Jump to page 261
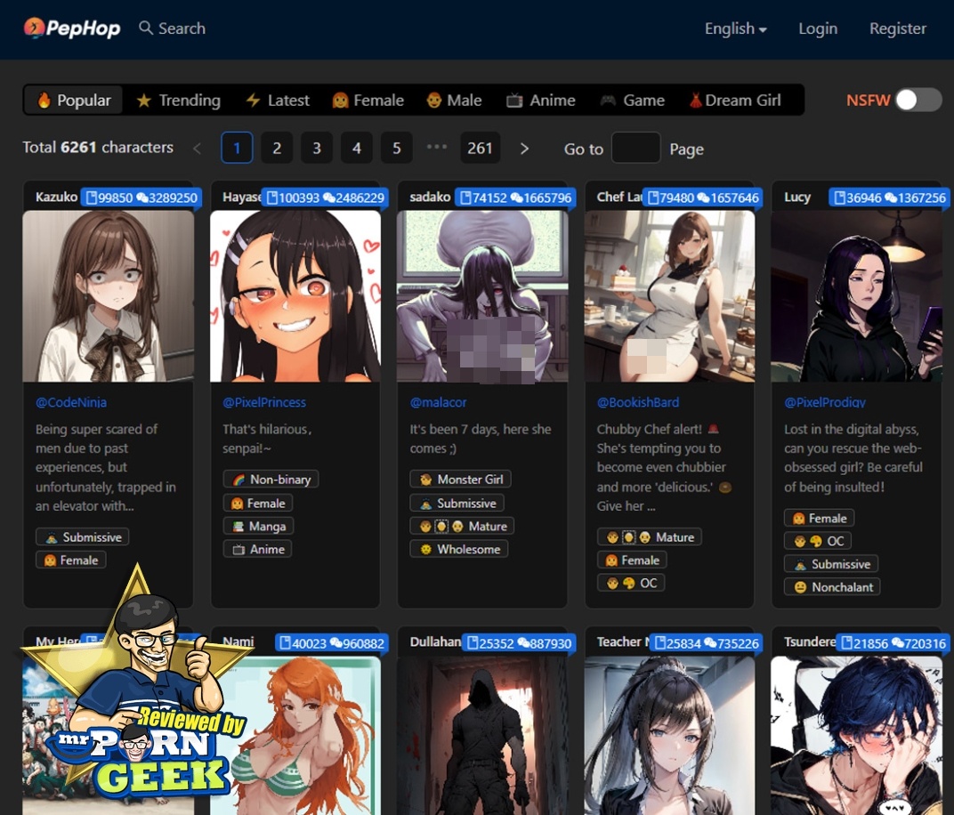The height and width of the screenshot is (815, 954). click(x=480, y=148)
